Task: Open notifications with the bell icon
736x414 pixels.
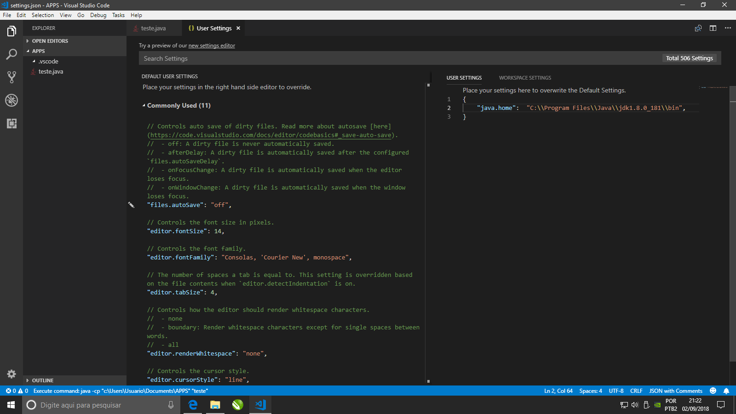Action: click(726, 391)
